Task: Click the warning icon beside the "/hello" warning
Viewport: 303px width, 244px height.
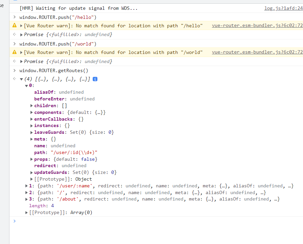Action: coord(14,26)
